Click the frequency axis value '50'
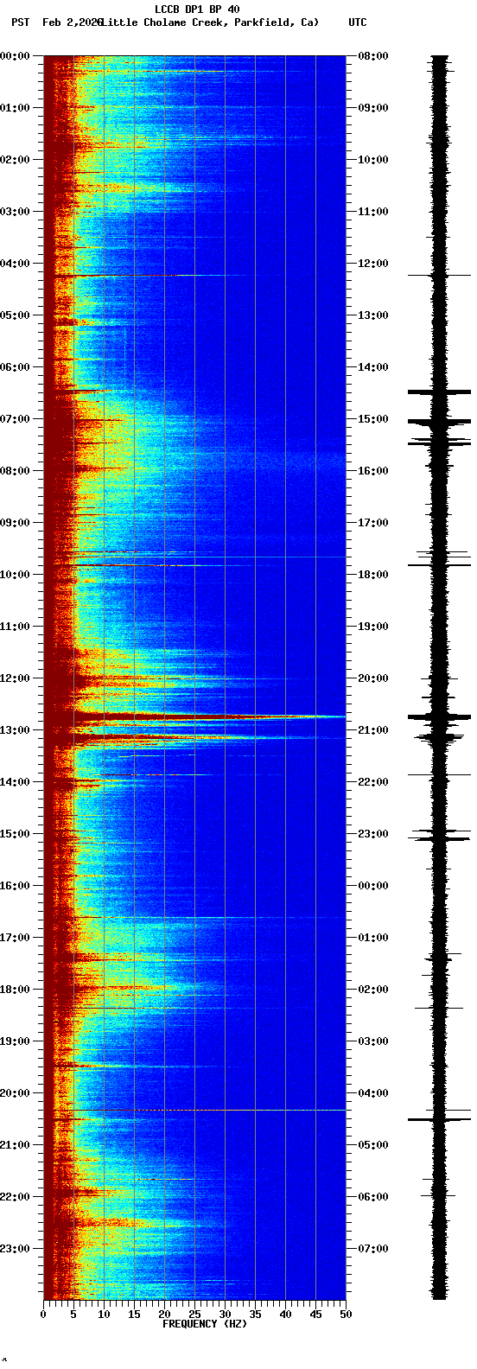This screenshot has width=477, height=1369. [346, 1315]
